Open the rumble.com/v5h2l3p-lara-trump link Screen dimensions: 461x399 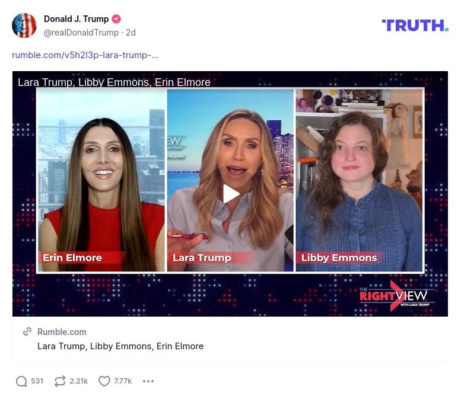[x=85, y=55]
